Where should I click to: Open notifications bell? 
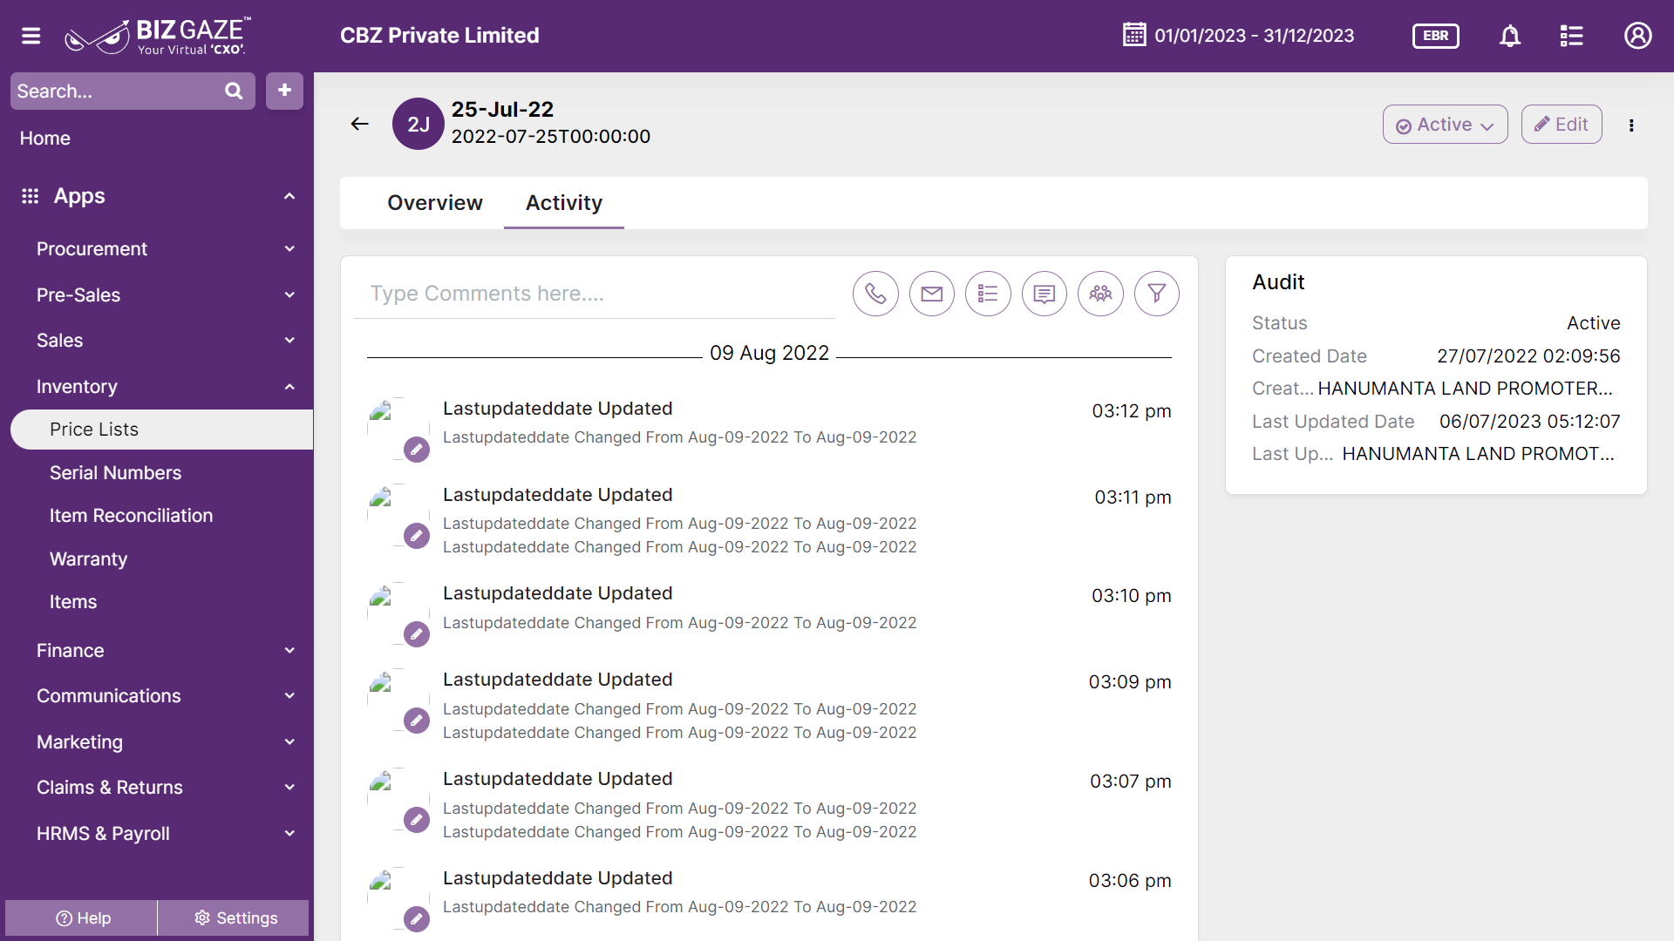point(1510,36)
